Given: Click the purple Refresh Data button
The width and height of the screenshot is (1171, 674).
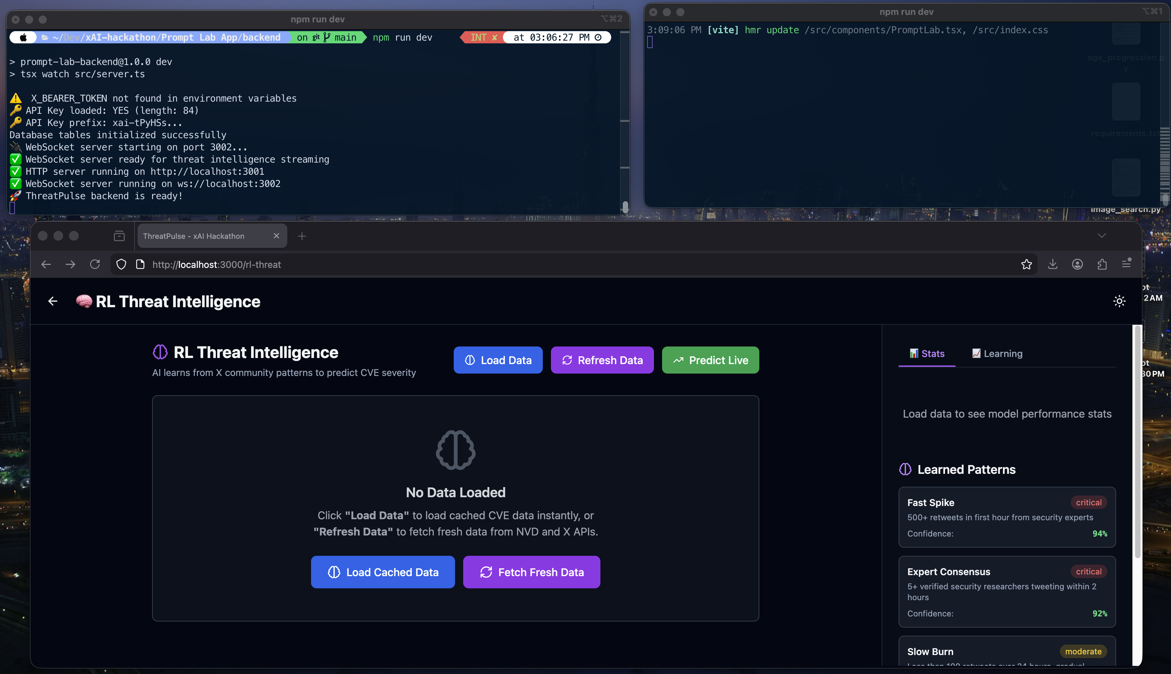Looking at the screenshot, I should coord(602,360).
